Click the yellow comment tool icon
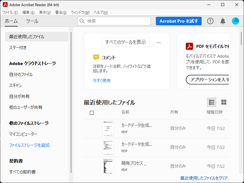244x183 pixels. tap(96, 57)
